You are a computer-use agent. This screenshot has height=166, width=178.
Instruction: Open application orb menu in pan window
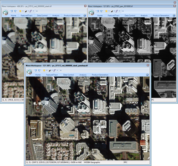[91, 13]
